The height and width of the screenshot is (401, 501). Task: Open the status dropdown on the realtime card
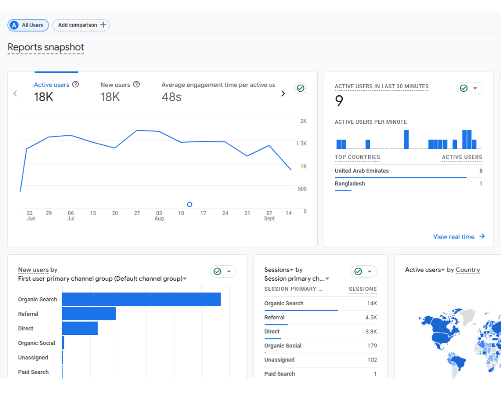pyautogui.click(x=475, y=88)
